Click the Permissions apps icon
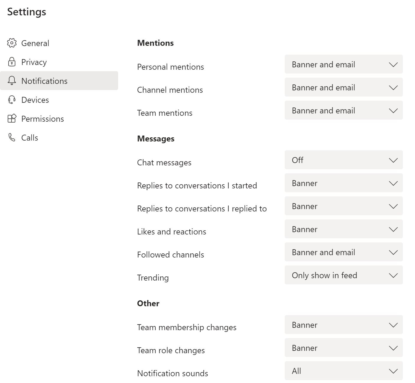Image resolution: width=415 pixels, height=383 pixels. pyautogui.click(x=12, y=118)
